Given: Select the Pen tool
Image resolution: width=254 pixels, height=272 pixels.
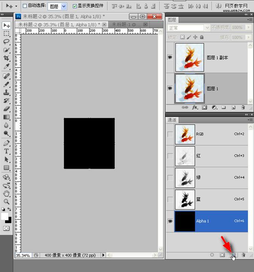Looking at the screenshot, I should tap(7, 143).
